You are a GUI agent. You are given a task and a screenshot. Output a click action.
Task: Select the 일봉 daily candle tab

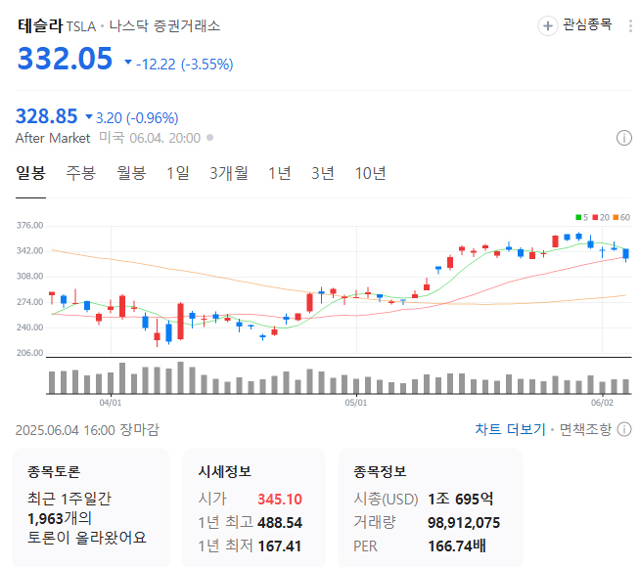point(30,173)
